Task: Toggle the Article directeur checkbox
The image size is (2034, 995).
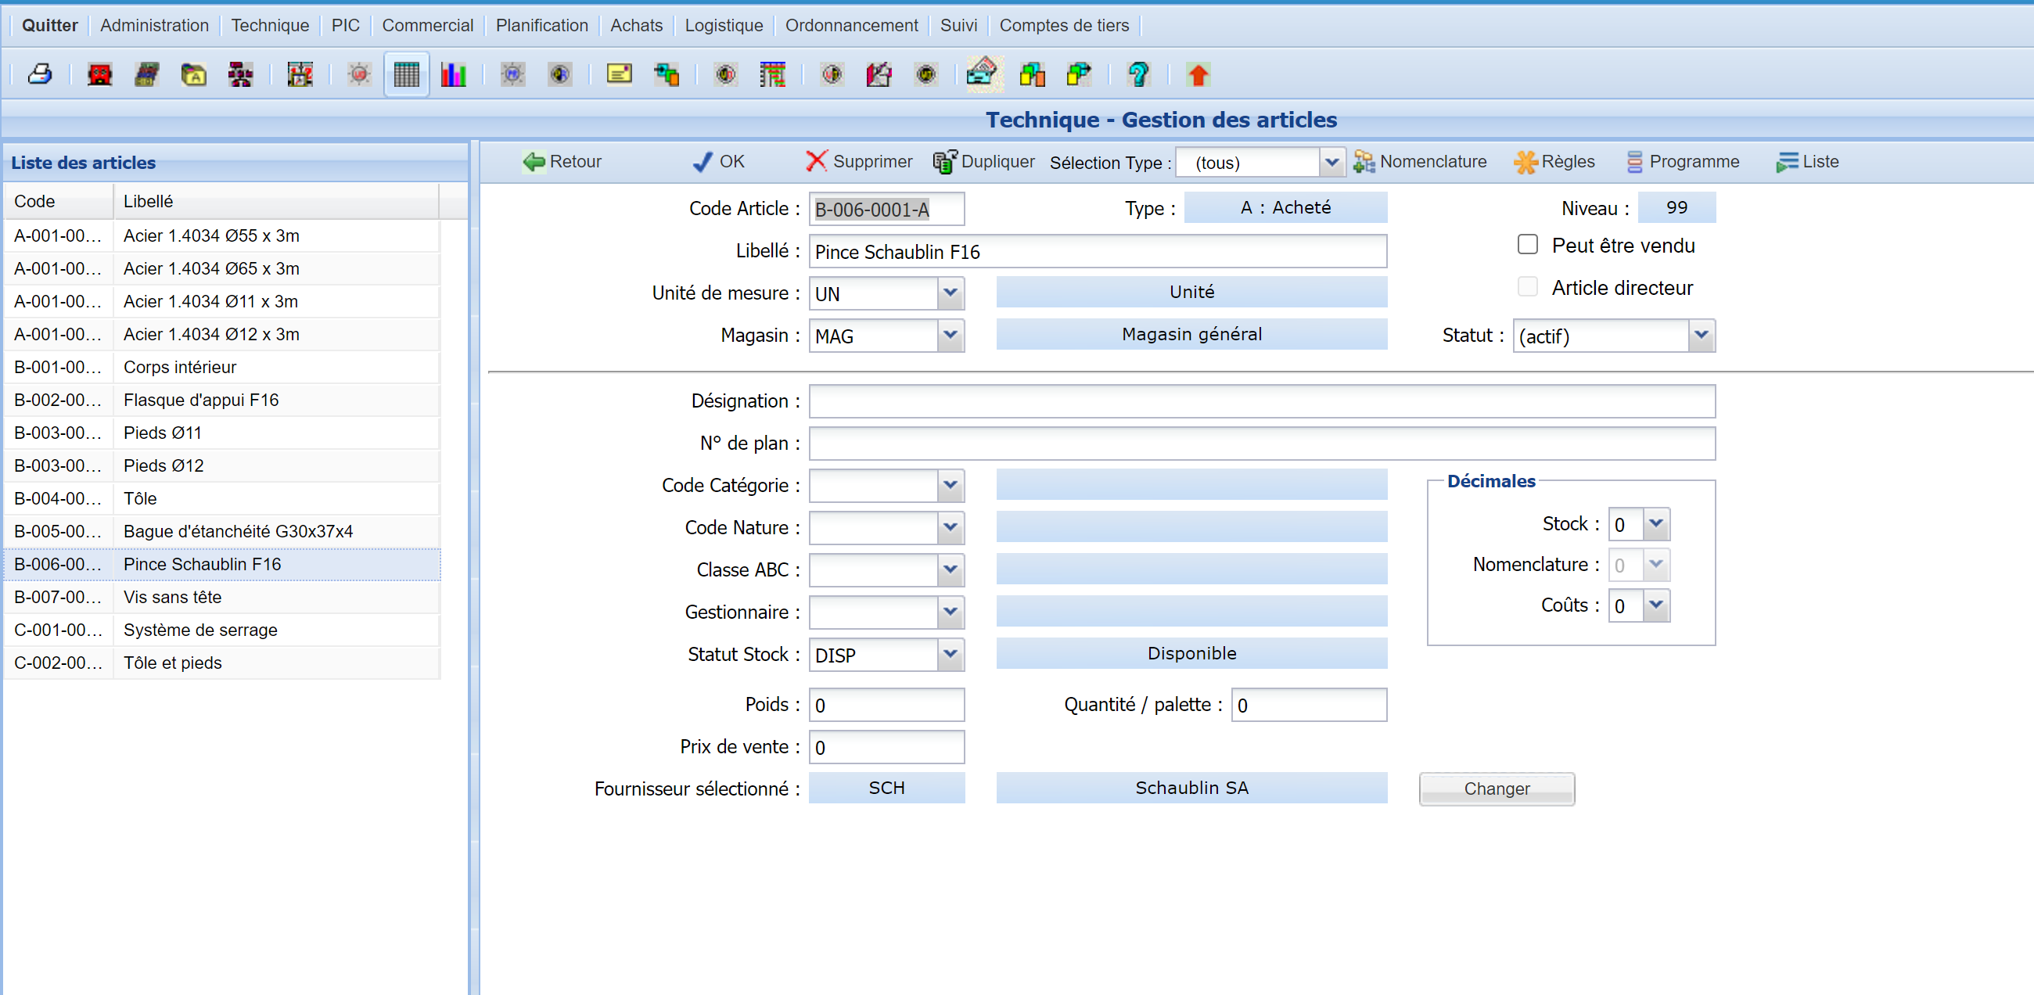Action: (1527, 287)
